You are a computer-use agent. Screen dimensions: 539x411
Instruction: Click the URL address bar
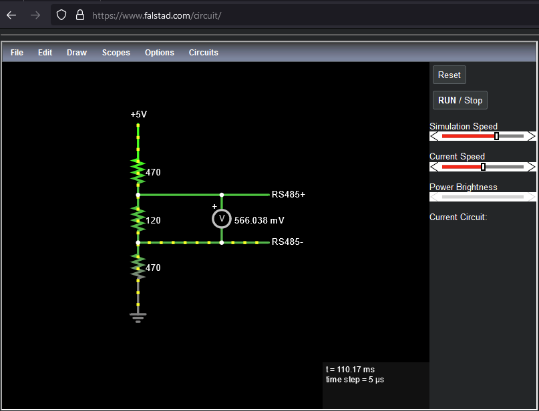pos(301,15)
